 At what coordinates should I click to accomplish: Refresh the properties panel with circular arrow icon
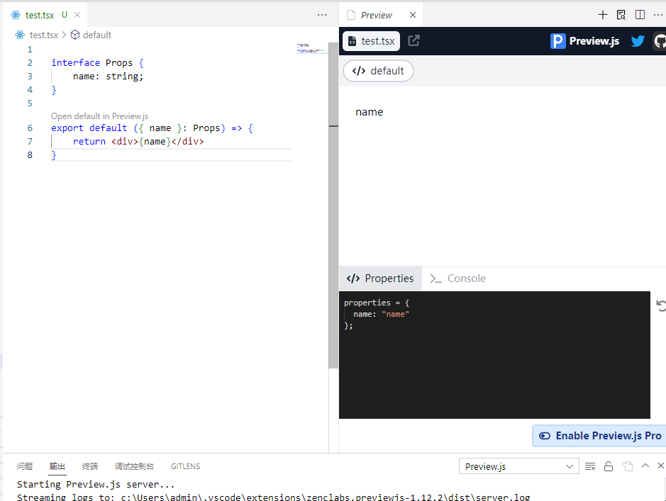[x=661, y=305]
